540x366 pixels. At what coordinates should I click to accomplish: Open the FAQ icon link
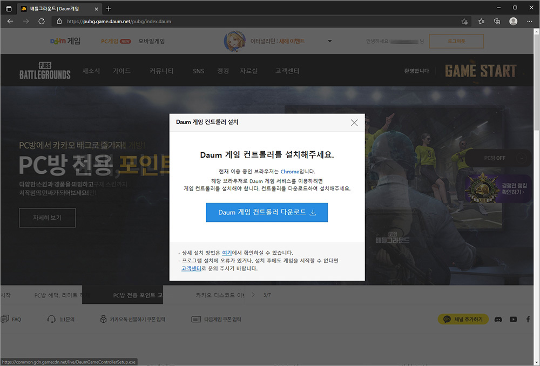tap(11, 319)
